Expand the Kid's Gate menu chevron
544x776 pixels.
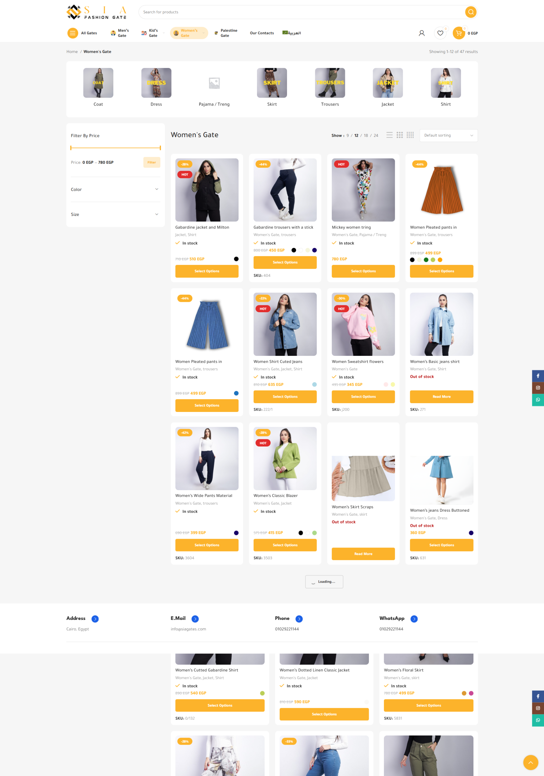164,33
